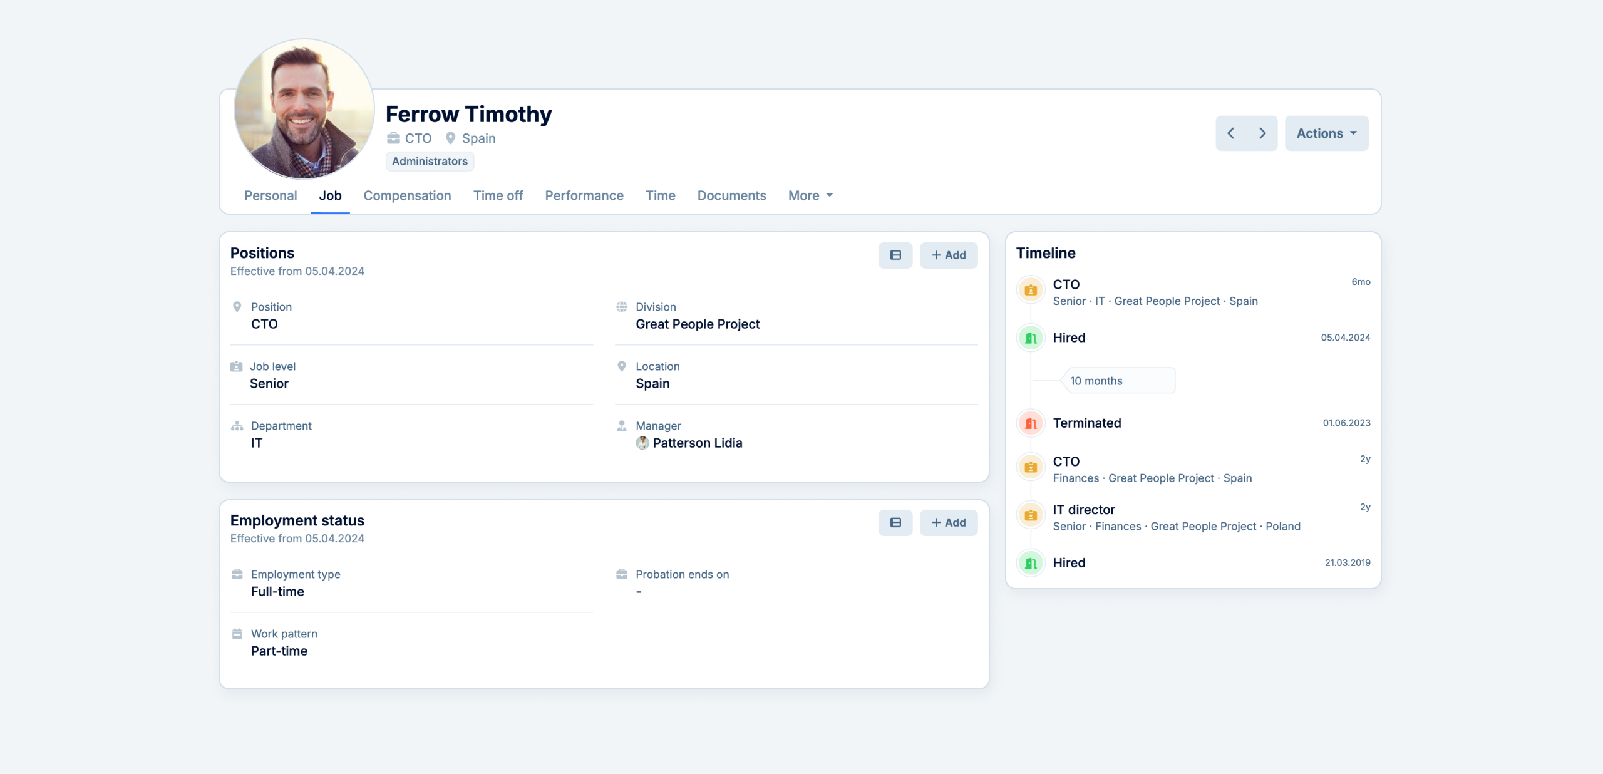Viewport: 1603px width, 774px height.
Task: Click Positions 'Effective from 05.04.2024' text
Action: [x=297, y=271]
